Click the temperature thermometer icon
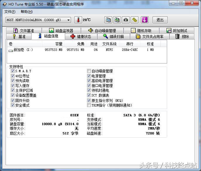The height and width of the screenshot is (171, 201). 78,20
